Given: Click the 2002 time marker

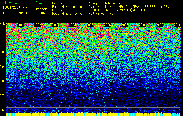Looking at the screenshot, I should coord(38,25).
